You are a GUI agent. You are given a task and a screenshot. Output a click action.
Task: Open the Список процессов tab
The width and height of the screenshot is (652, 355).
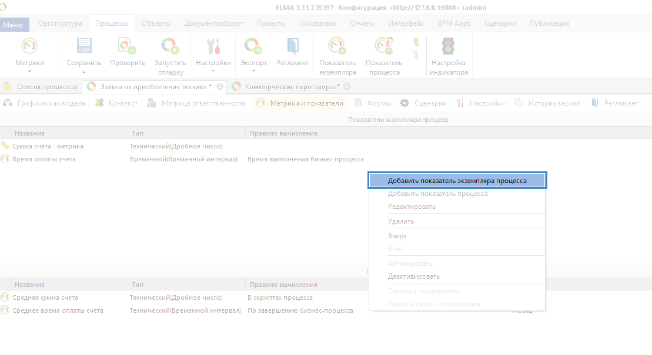coord(46,87)
